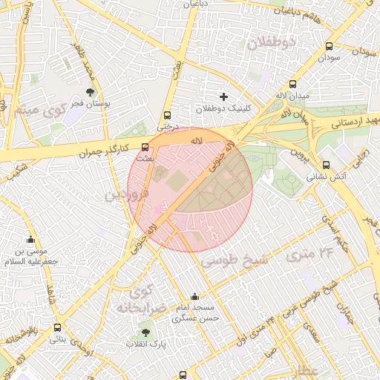The height and width of the screenshot is (380, 380).
Task: Click the ۲۴ متری neighborhood label
Action: (x=308, y=255)
